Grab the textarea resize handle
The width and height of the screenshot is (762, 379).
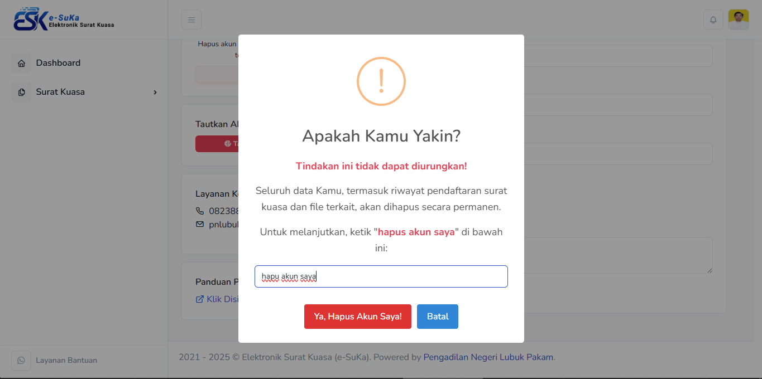(x=710, y=270)
